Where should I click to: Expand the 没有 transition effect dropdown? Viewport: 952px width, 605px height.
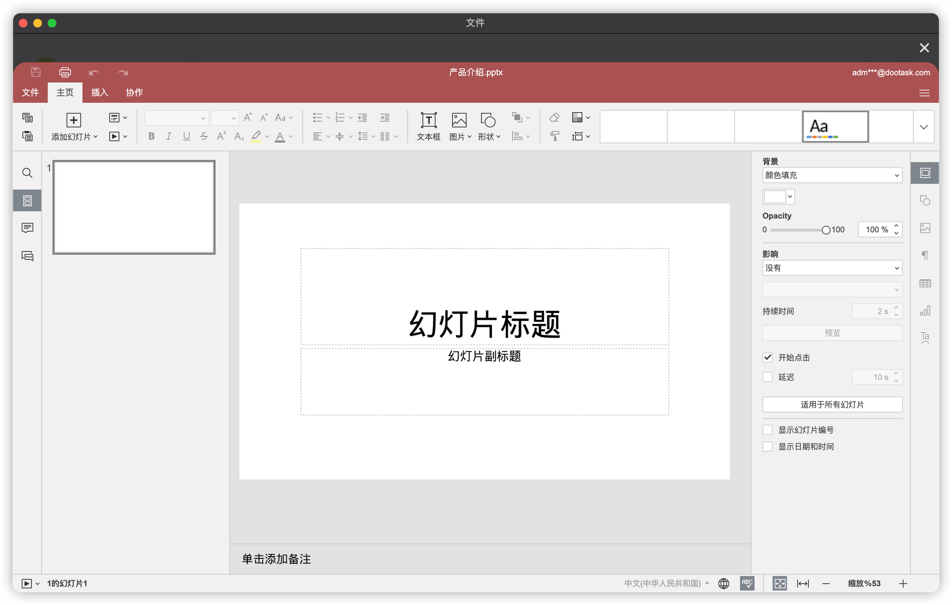pyautogui.click(x=832, y=268)
